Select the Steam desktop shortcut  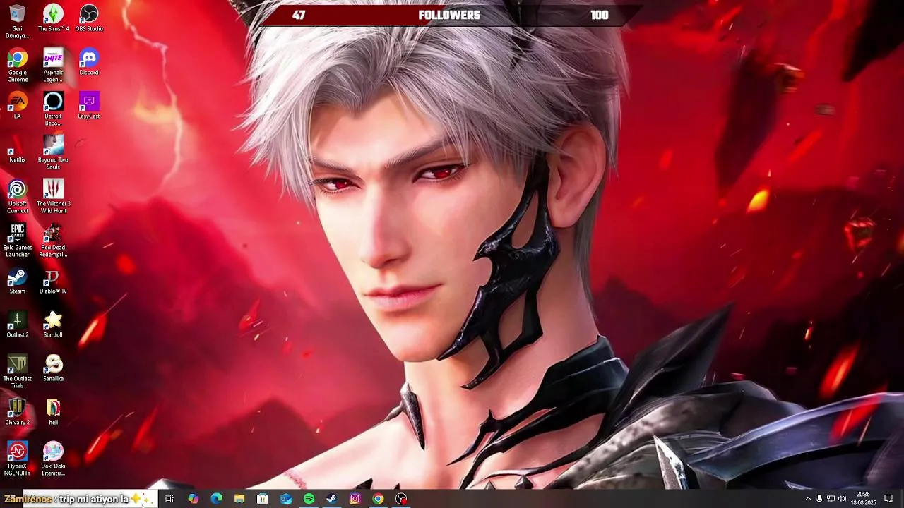[x=18, y=281]
